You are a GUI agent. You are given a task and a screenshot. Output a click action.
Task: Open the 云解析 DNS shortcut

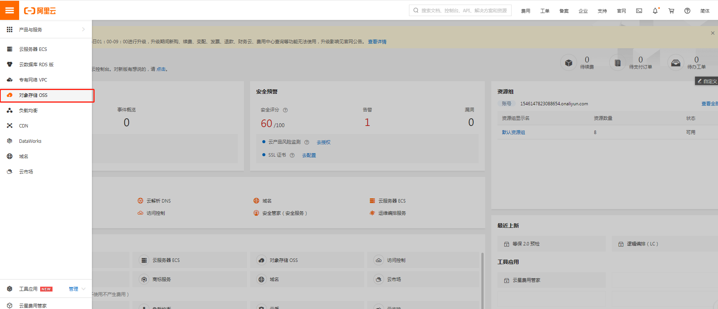pos(154,201)
